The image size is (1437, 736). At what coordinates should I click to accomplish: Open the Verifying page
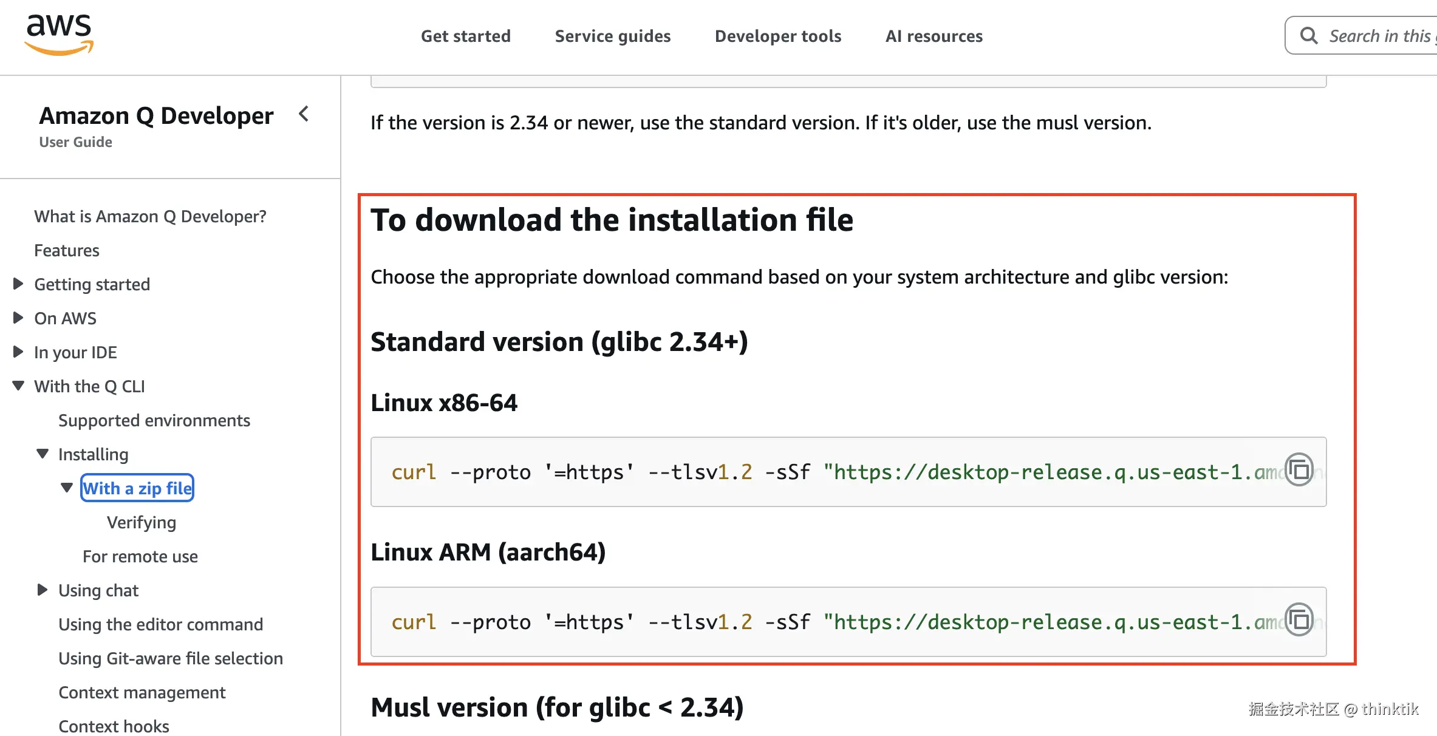pyautogui.click(x=141, y=522)
